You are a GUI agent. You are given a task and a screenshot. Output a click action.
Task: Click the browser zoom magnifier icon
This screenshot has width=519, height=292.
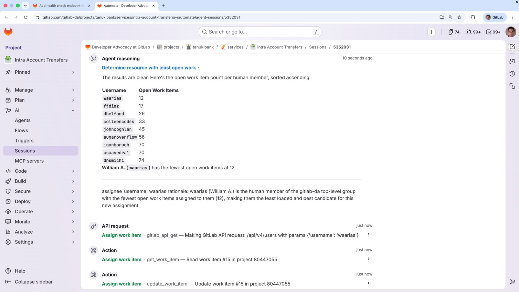tap(450, 17)
